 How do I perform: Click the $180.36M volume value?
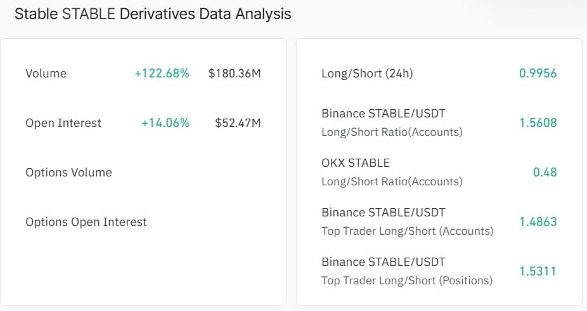coord(235,74)
